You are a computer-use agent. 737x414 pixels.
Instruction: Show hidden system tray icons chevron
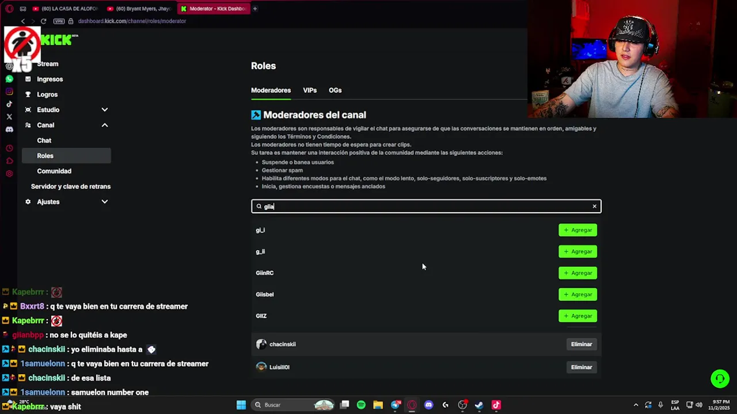636,405
